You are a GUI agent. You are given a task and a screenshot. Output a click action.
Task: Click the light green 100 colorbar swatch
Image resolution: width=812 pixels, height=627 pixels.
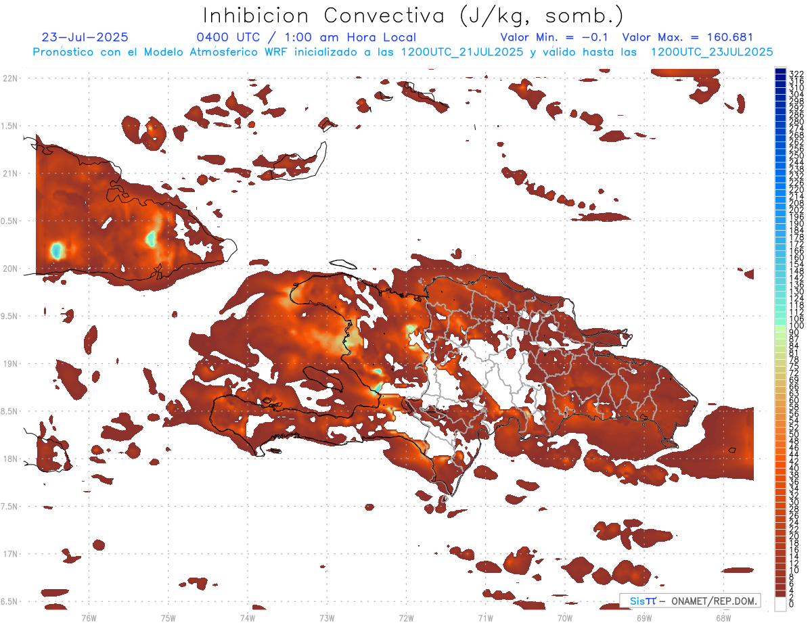pyautogui.click(x=780, y=327)
